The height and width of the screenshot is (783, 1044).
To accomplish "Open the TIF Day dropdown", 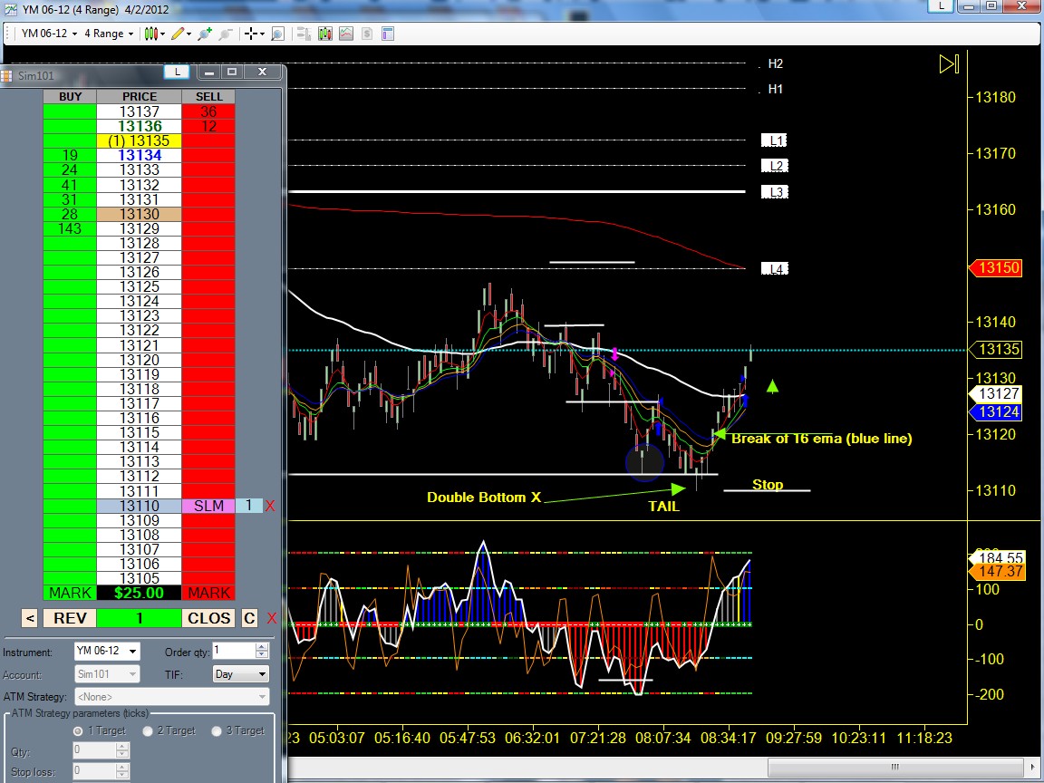I will [x=240, y=674].
